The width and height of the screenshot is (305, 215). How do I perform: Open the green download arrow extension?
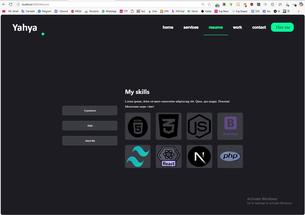pyautogui.click(x=231, y=4)
